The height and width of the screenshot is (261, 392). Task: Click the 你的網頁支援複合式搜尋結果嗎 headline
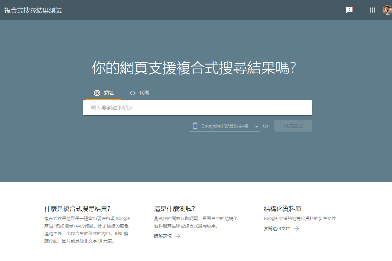pos(193,68)
